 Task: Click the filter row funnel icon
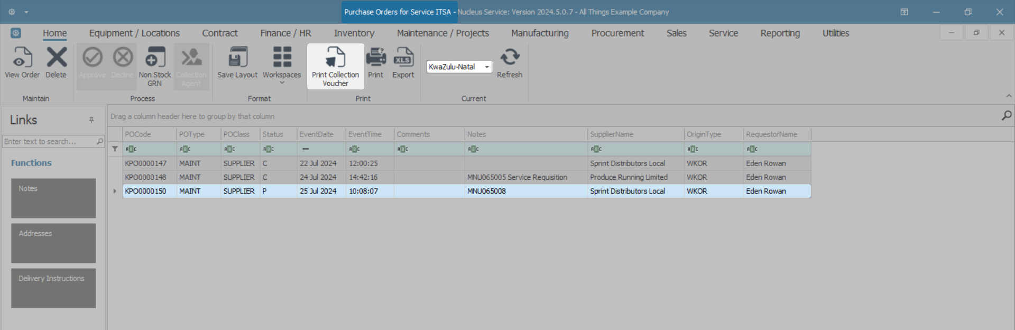pyautogui.click(x=115, y=149)
